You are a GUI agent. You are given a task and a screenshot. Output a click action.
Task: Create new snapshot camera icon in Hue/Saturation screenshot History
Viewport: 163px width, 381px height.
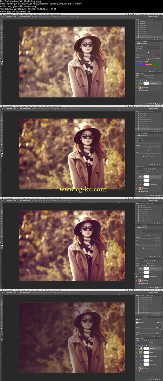pos(158,39)
